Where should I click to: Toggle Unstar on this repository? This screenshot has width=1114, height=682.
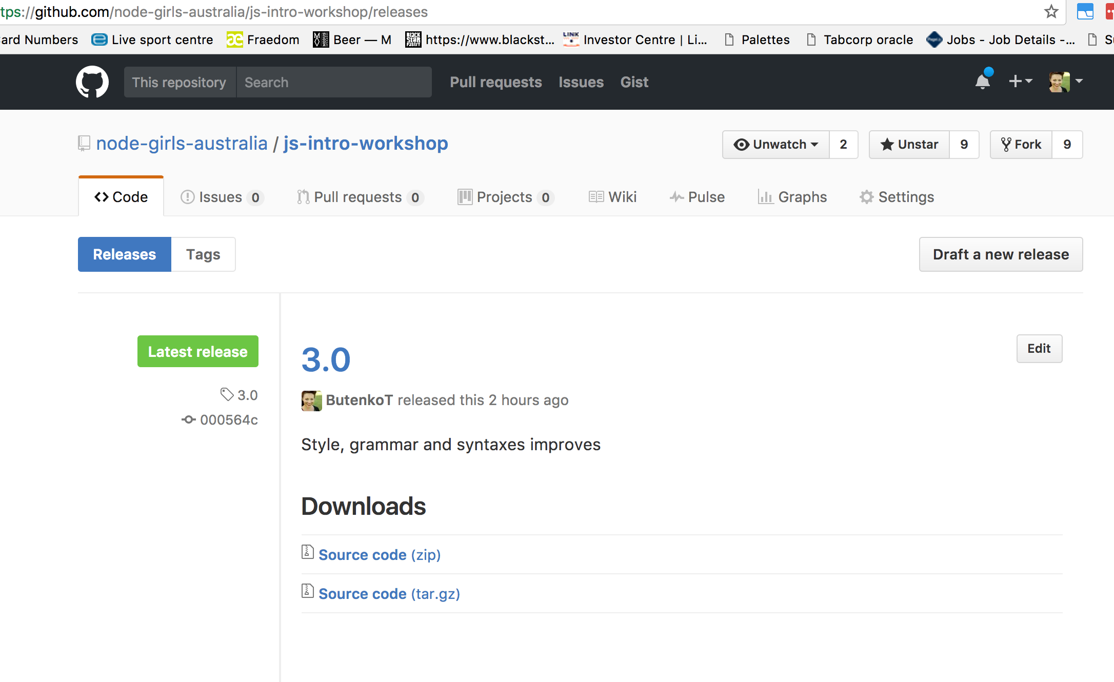coord(909,145)
